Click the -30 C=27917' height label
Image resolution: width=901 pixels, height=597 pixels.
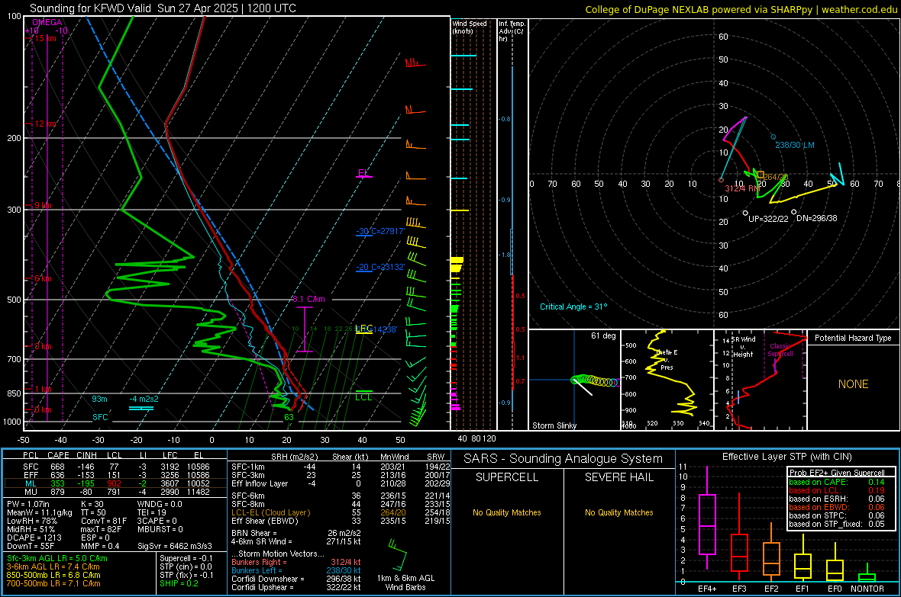pos(380,231)
